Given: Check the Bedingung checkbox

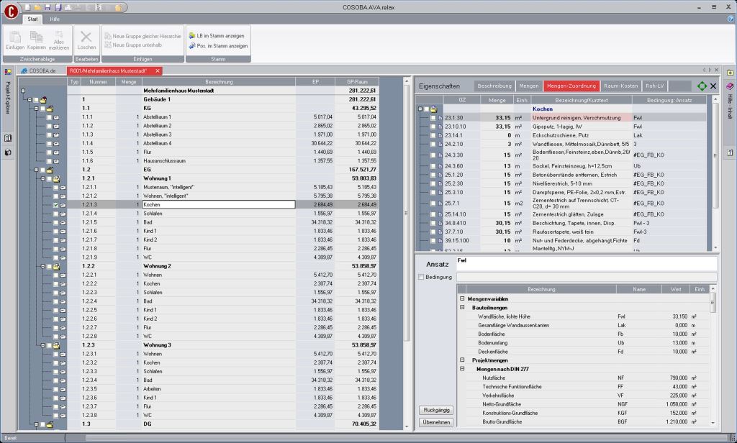Looking at the screenshot, I should click(421, 277).
